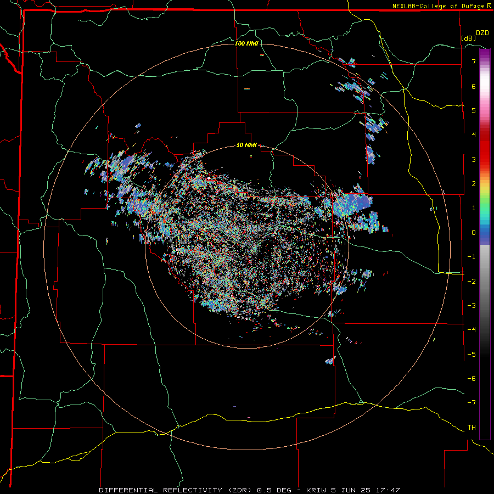
Task: Click the -3 dB tick label on scale
Action: pos(471,306)
